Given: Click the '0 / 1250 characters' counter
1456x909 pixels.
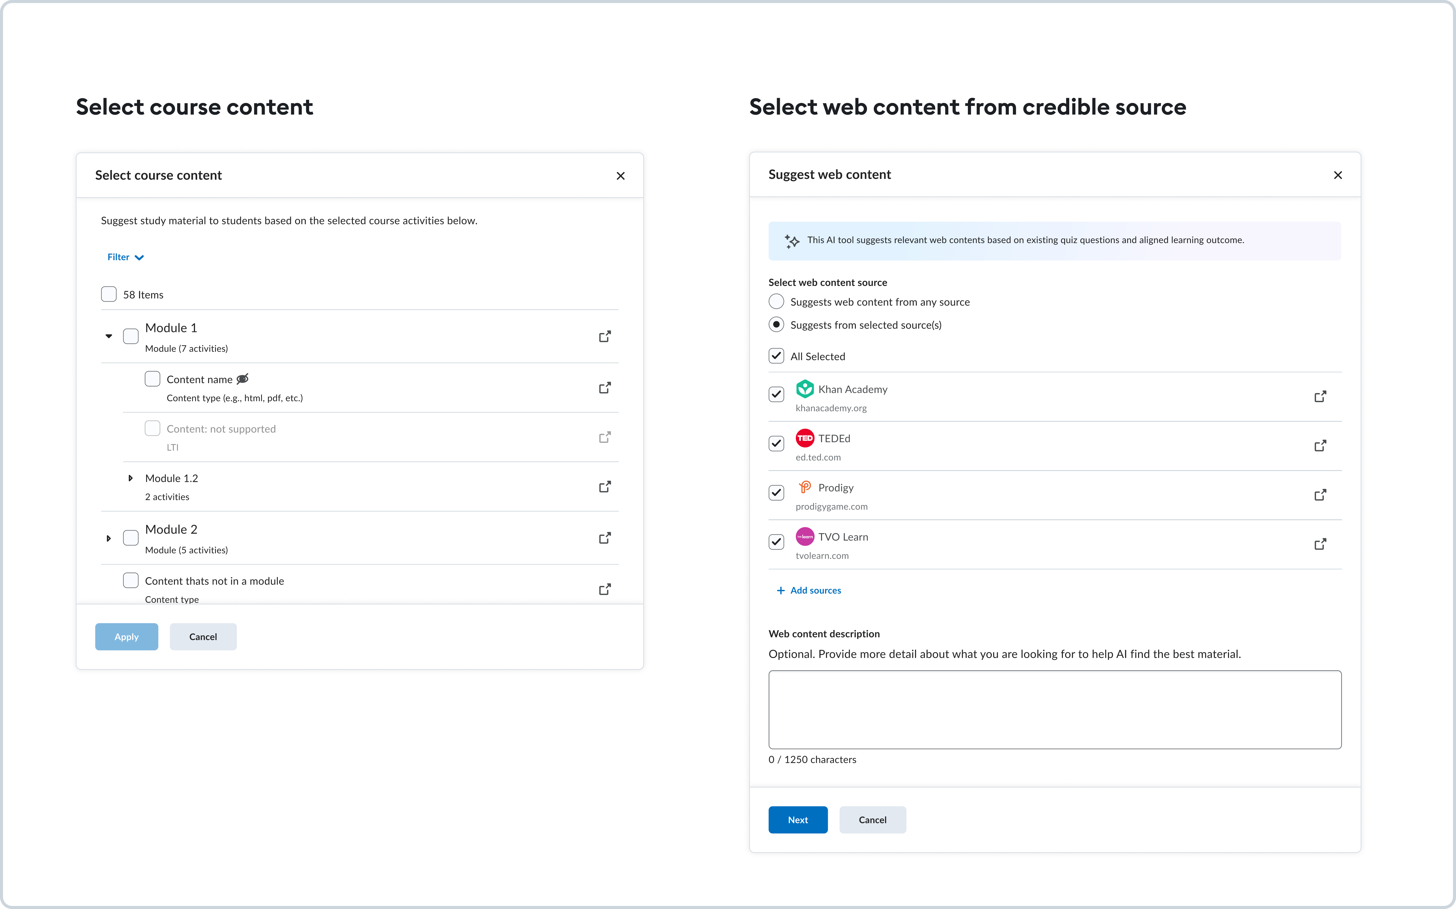Looking at the screenshot, I should click(812, 760).
